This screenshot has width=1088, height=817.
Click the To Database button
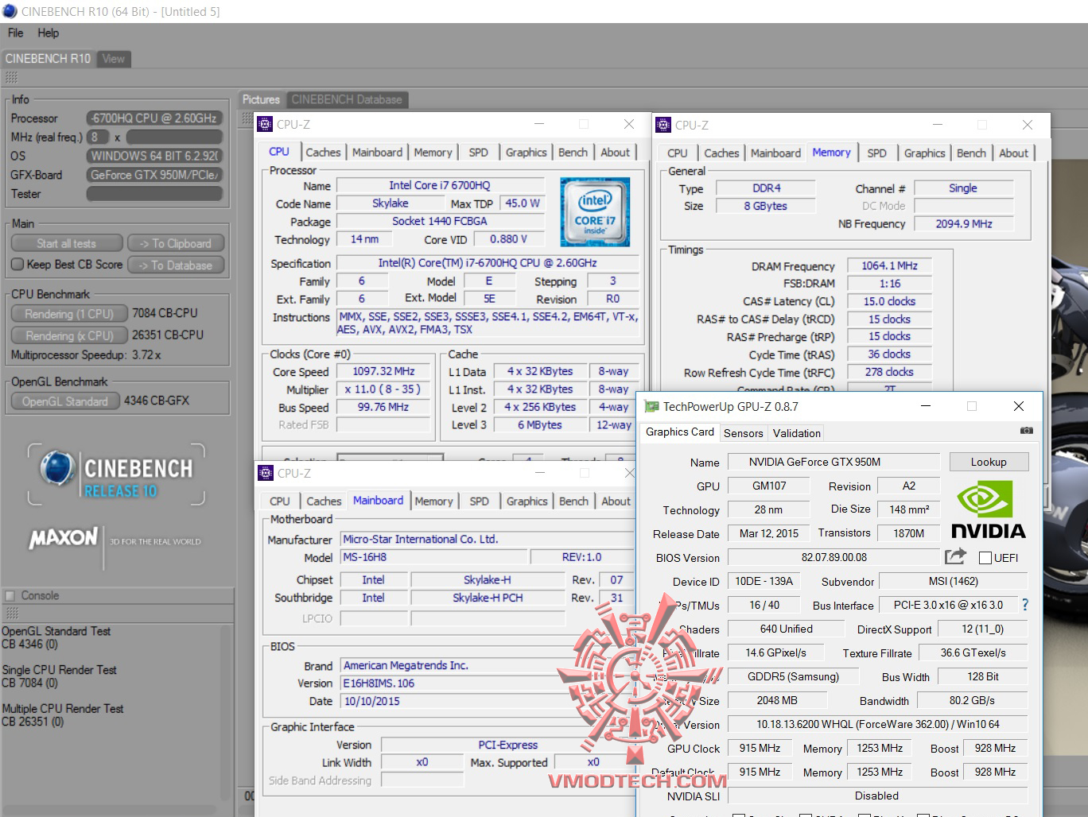click(x=175, y=265)
